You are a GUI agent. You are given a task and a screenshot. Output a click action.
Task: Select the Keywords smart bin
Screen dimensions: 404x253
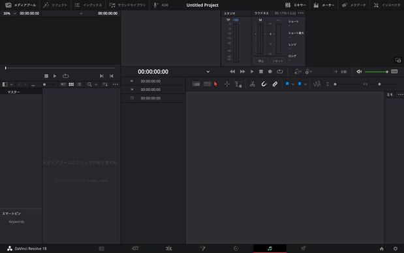pos(16,222)
